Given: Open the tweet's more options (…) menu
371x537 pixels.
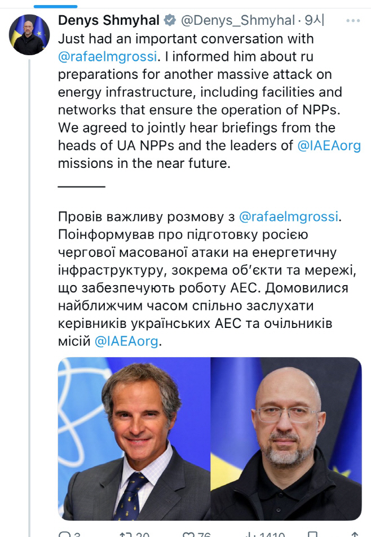Looking at the screenshot, I should (x=353, y=21).
